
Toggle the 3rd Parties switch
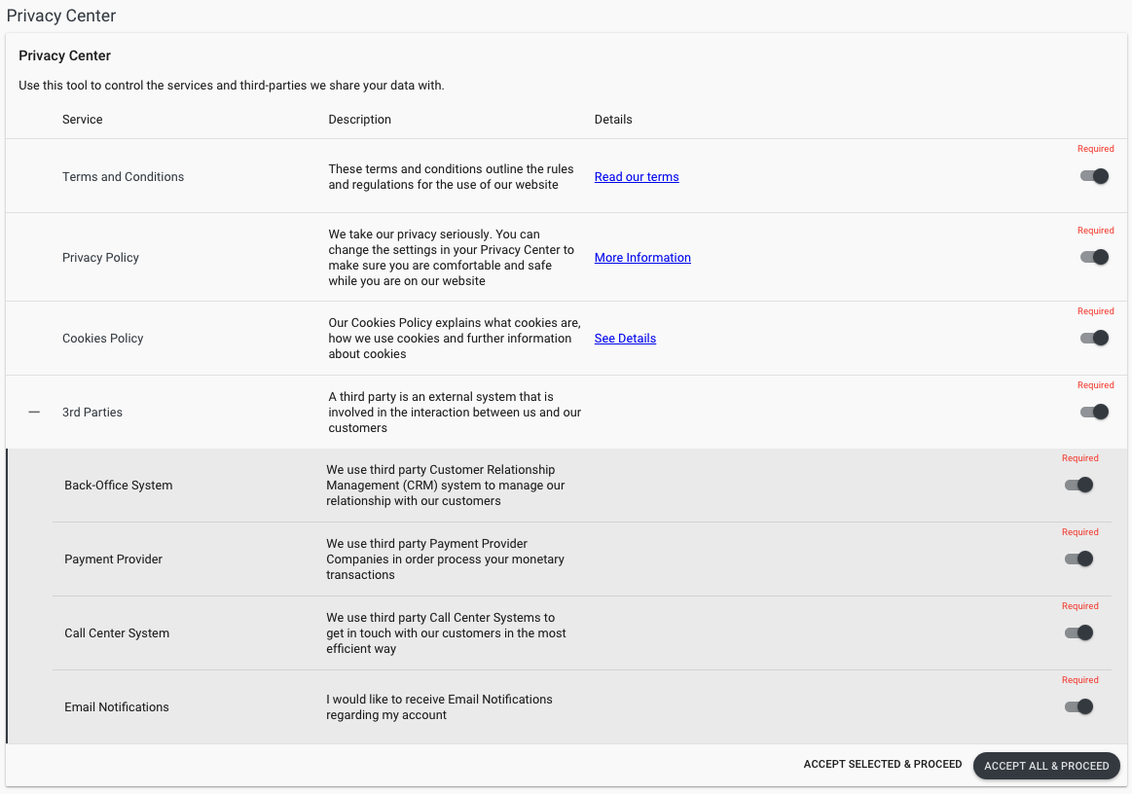coord(1094,413)
